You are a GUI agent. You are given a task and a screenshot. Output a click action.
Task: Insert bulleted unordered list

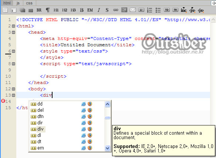tap(158, 10)
